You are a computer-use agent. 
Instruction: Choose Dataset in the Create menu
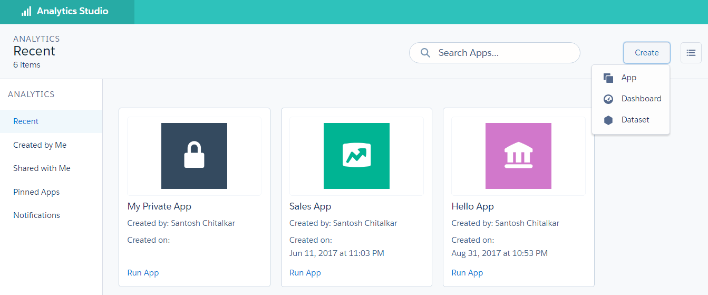[635, 120]
